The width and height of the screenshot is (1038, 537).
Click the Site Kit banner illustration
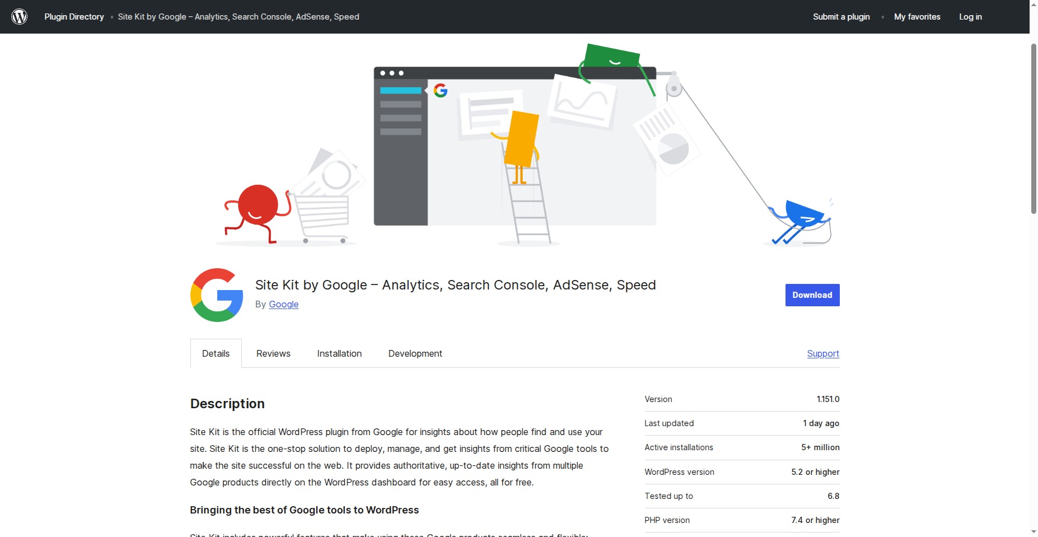(515, 145)
